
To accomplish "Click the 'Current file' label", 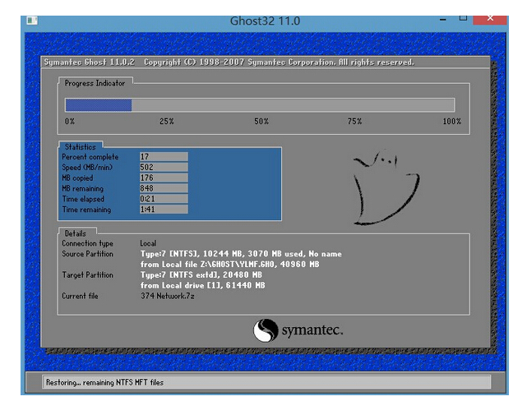I will pos(80,296).
